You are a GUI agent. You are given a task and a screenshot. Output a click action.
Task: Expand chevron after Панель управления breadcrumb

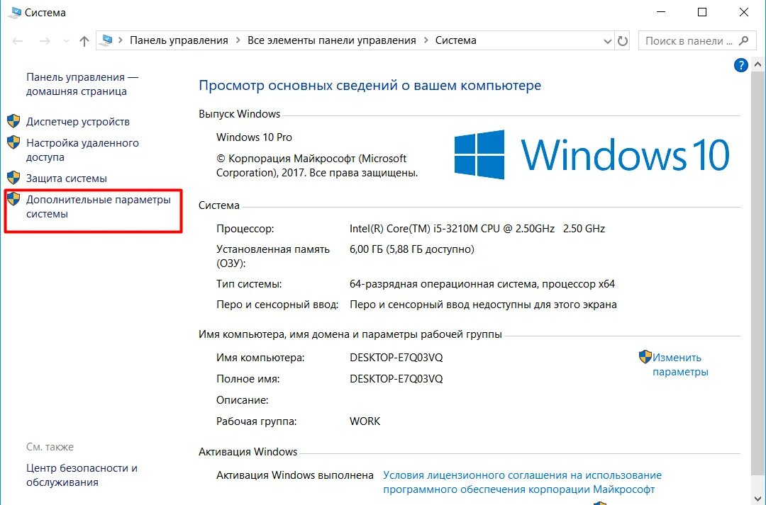pyautogui.click(x=238, y=40)
